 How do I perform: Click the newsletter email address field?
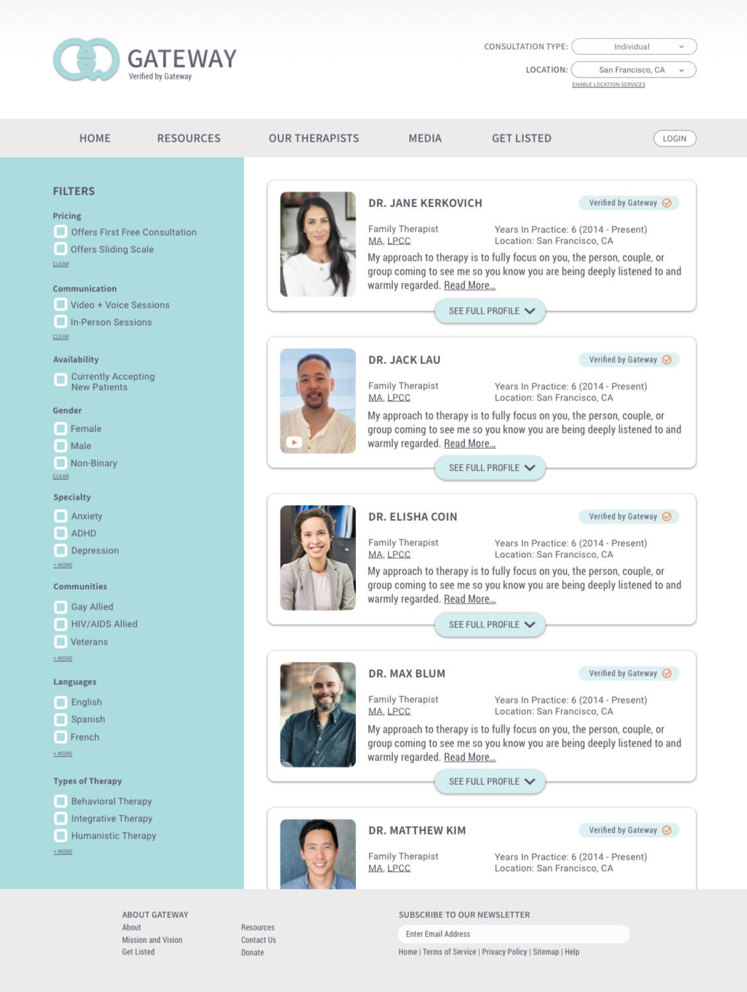(513, 934)
